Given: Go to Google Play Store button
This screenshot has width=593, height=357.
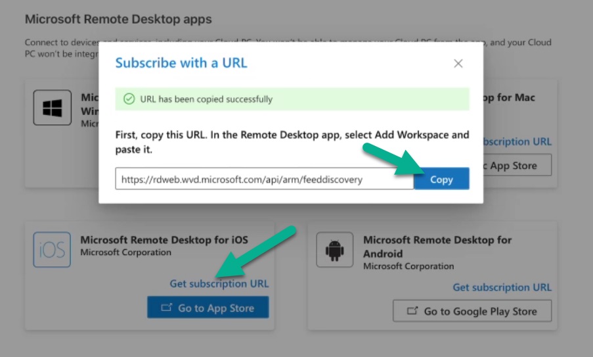Looking at the screenshot, I should pyautogui.click(x=472, y=311).
